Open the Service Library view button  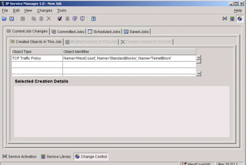point(56,157)
